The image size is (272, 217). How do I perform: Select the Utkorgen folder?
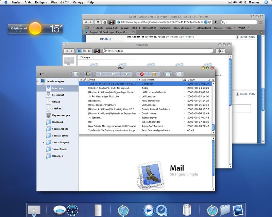tap(57, 156)
